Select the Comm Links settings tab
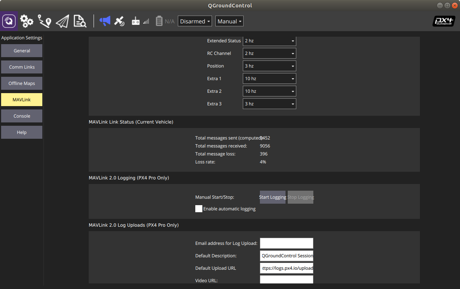This screenshot has height=289, width=460. tap(22, 67)
